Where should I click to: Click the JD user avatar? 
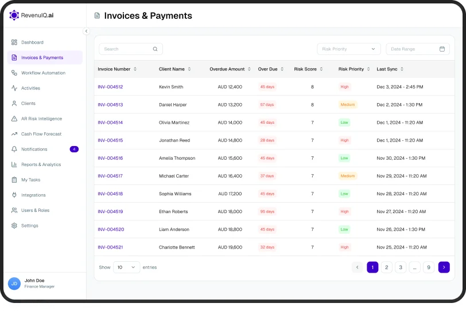[x=14, y=284]
